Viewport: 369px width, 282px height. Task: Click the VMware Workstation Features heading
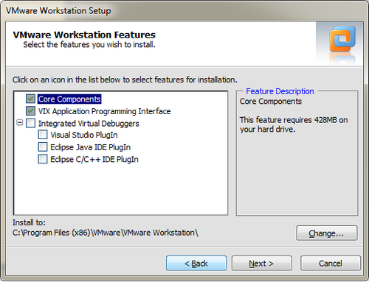click(84, 35)
